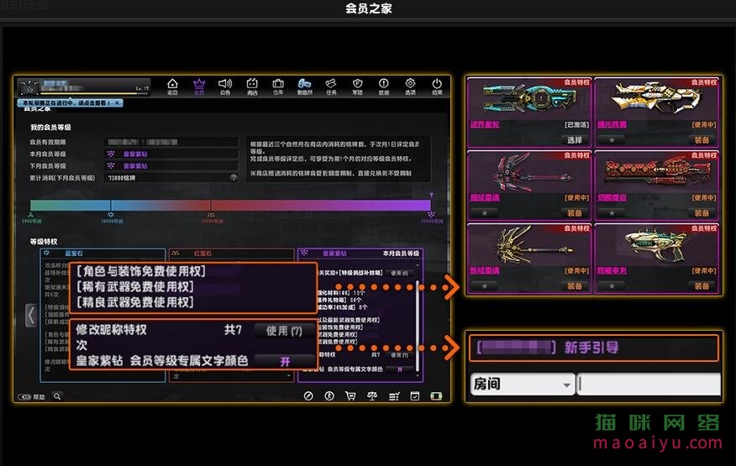Click the 逆界星轮 weapon name link

tap(485, 125)
